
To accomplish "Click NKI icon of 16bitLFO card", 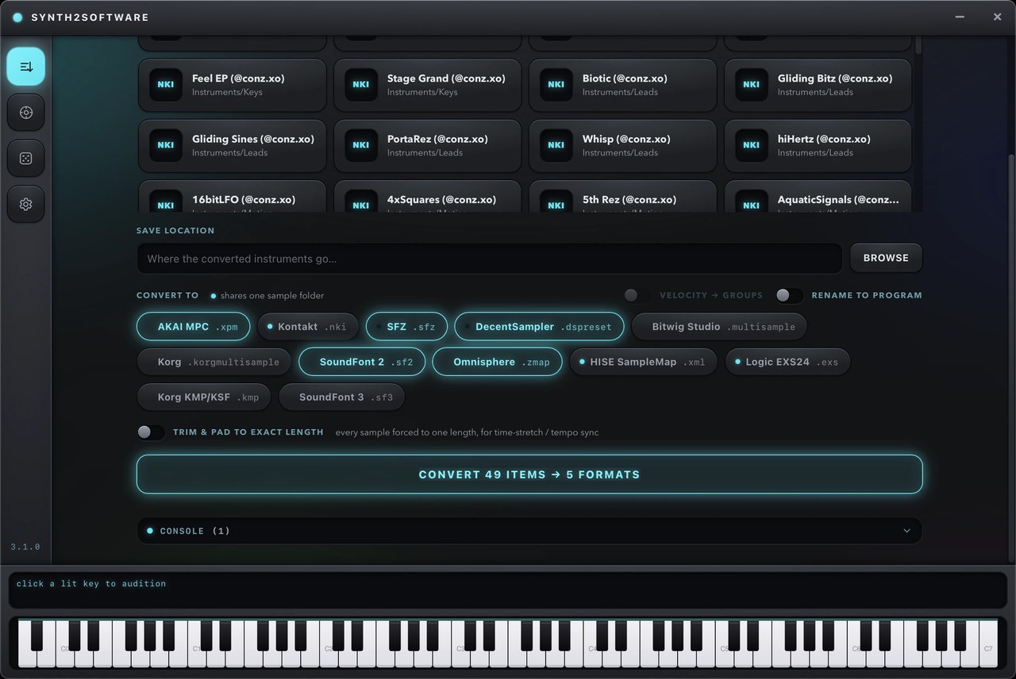I will point(166,201).
